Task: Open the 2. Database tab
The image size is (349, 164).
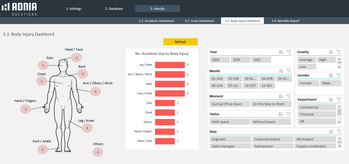Action: (114, 9)
